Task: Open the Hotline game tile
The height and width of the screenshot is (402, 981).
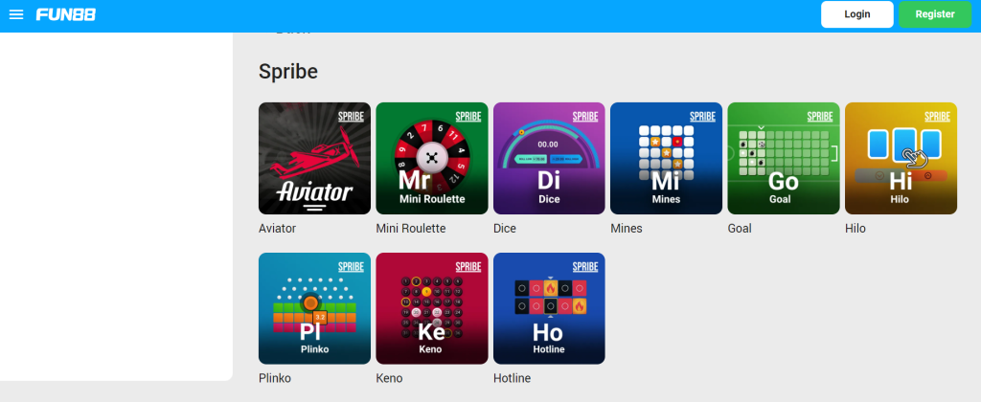Action: click(x=549, y=308)
